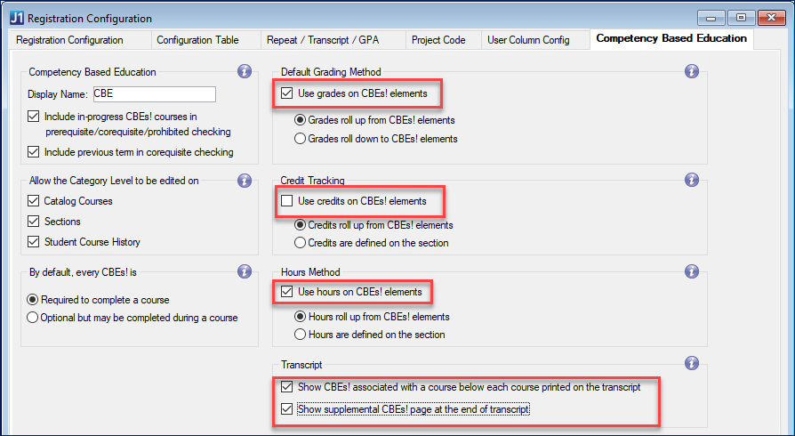This screenshot has width=795, height=436.
Task: Select Grades roll down to CBEs! elements
Action: tap(300, 139)
